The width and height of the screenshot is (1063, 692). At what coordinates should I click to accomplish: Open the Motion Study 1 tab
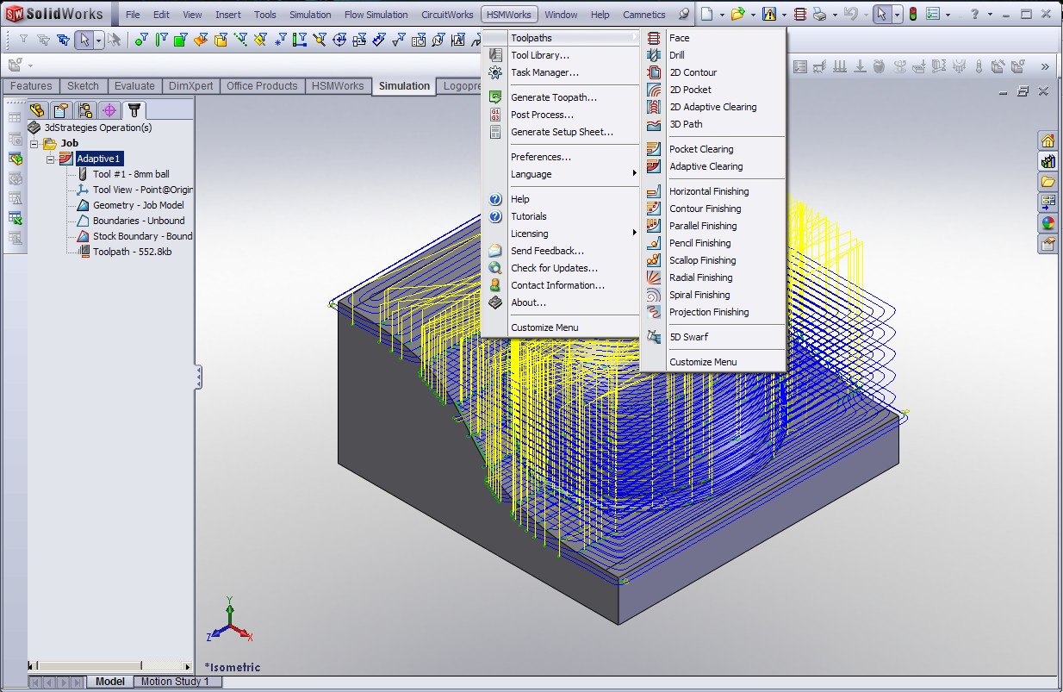(175, 682)
